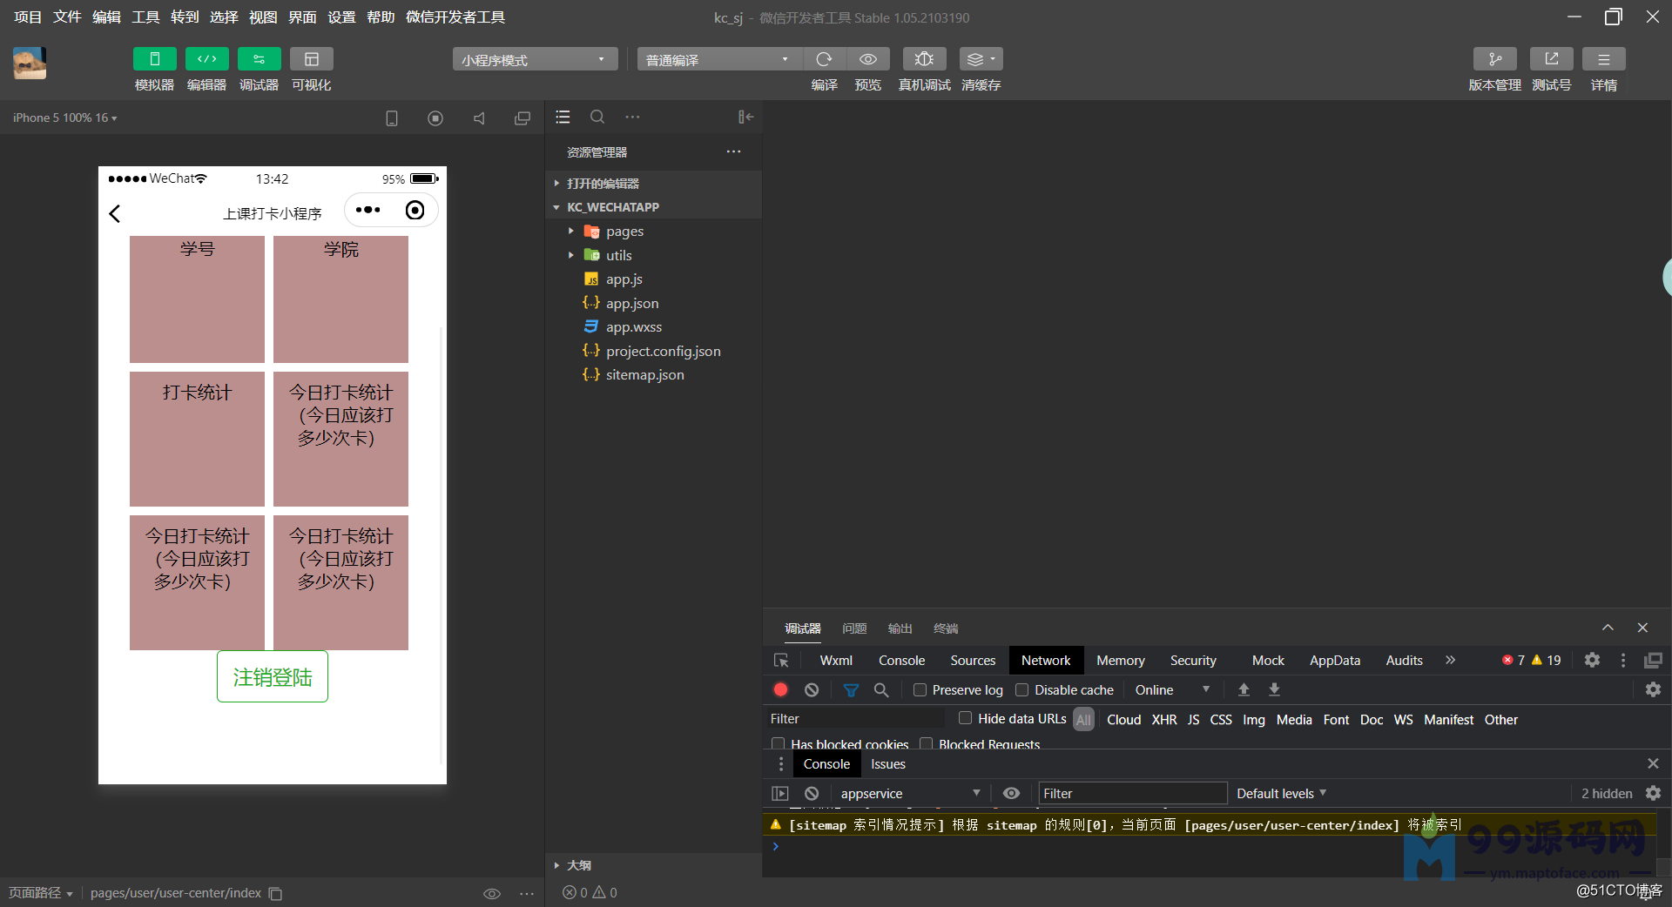Click the Test account icon
The image size is (1672, 907).
click(1551, 59)
